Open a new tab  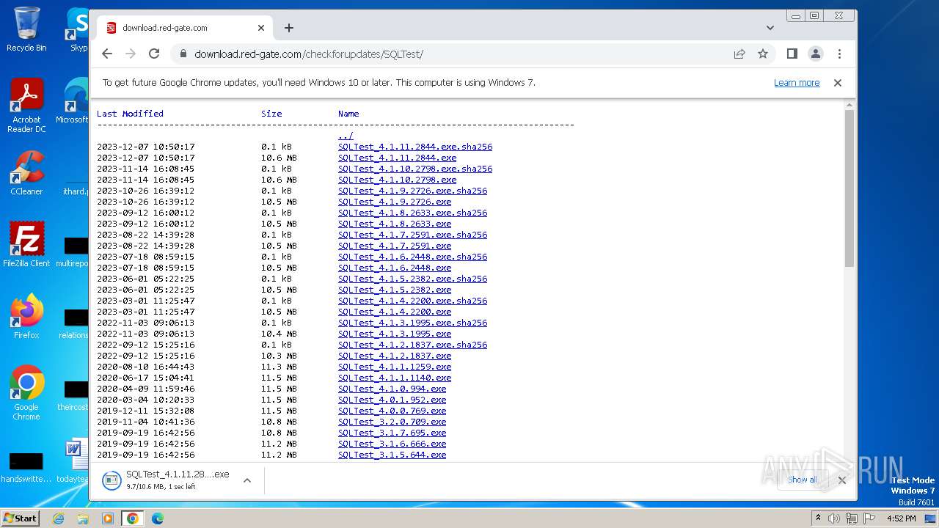tap(289, 28)
